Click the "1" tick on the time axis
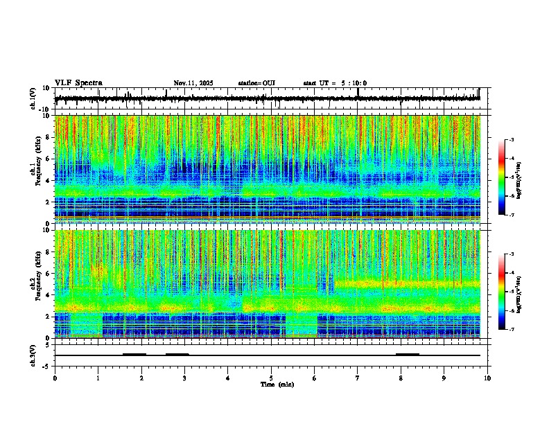The width and height of the screenshot is (549, 424). pyautogui.click(x=98, y=378)
